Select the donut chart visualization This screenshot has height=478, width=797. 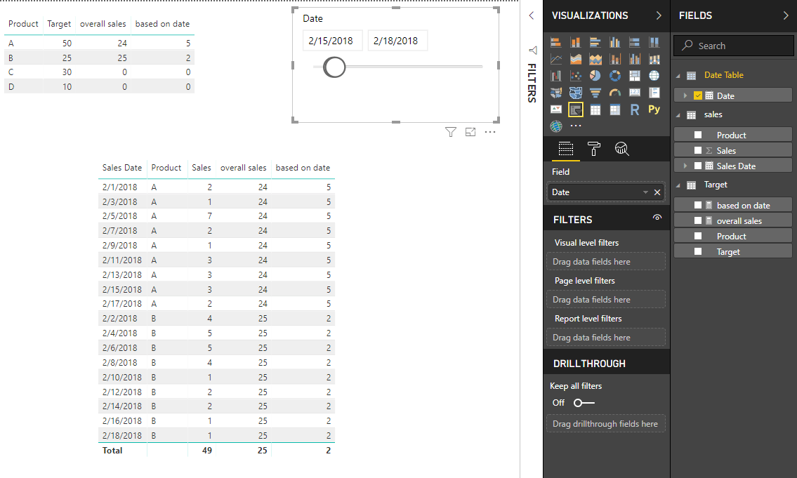point(615,76)
